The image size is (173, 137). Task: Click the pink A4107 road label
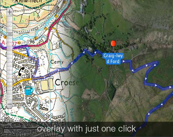point(9,43)
